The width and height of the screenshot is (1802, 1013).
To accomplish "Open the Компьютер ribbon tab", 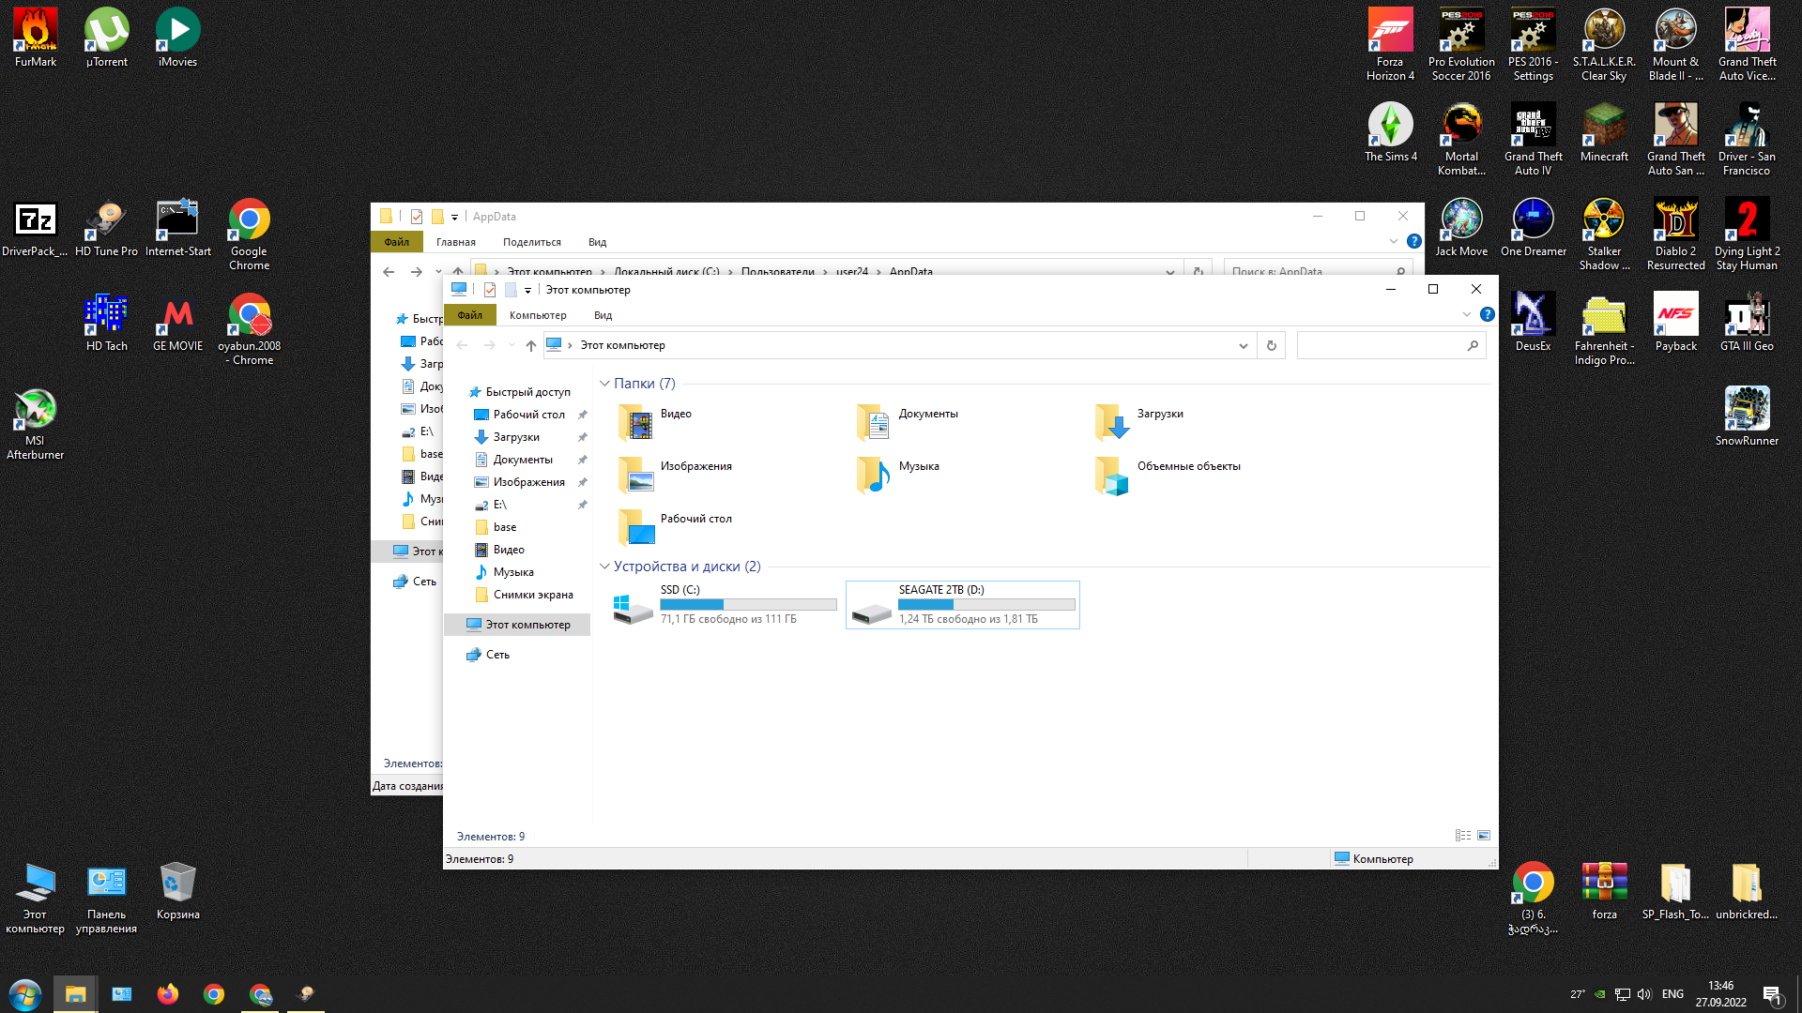I will click(538, 315).
